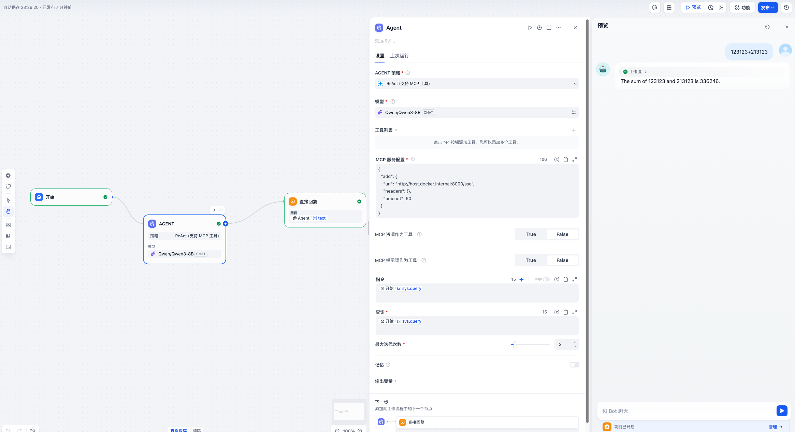Set MCP 提示词作为工具 to True
The width and height of the screenshot is (795, 432).
[531, 260]
